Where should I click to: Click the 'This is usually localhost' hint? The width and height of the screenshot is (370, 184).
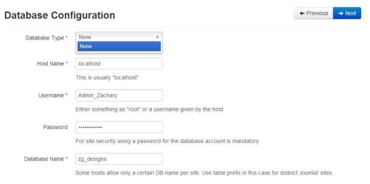(x=107, y=77)
